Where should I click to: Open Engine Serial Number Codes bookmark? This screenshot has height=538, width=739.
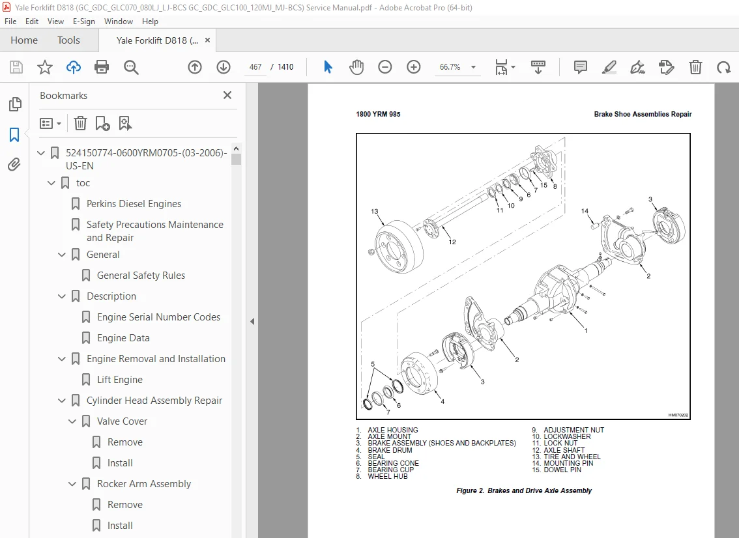click(158, 317)
